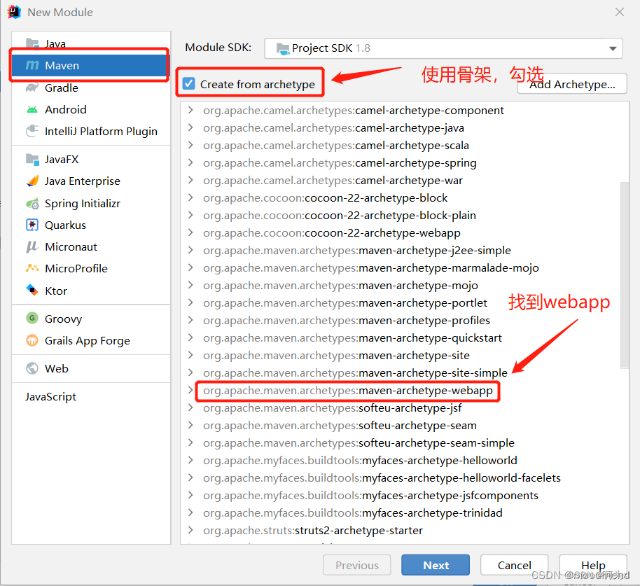
Task: Click the Micronaut mu icon
Action: click(x=32, y=246)
